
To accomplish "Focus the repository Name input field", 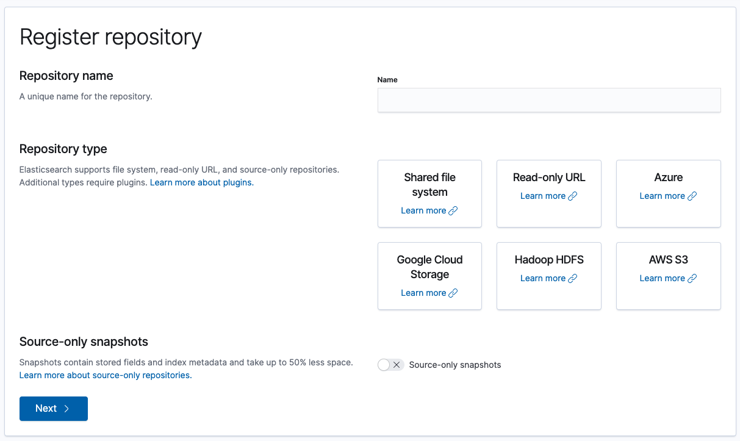I will tap(549, 100).
